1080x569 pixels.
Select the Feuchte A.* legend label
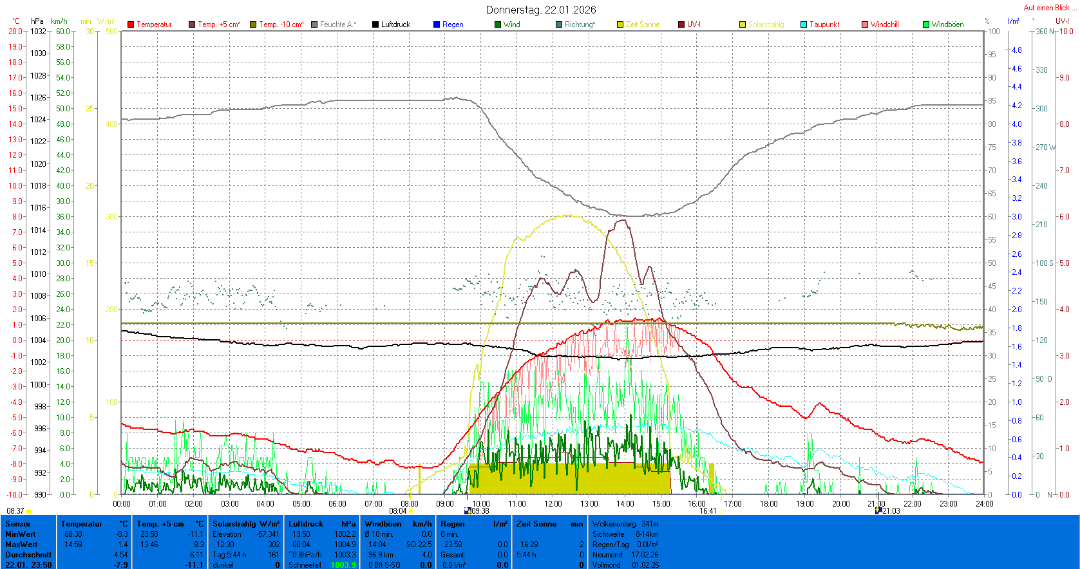point(337,24)
